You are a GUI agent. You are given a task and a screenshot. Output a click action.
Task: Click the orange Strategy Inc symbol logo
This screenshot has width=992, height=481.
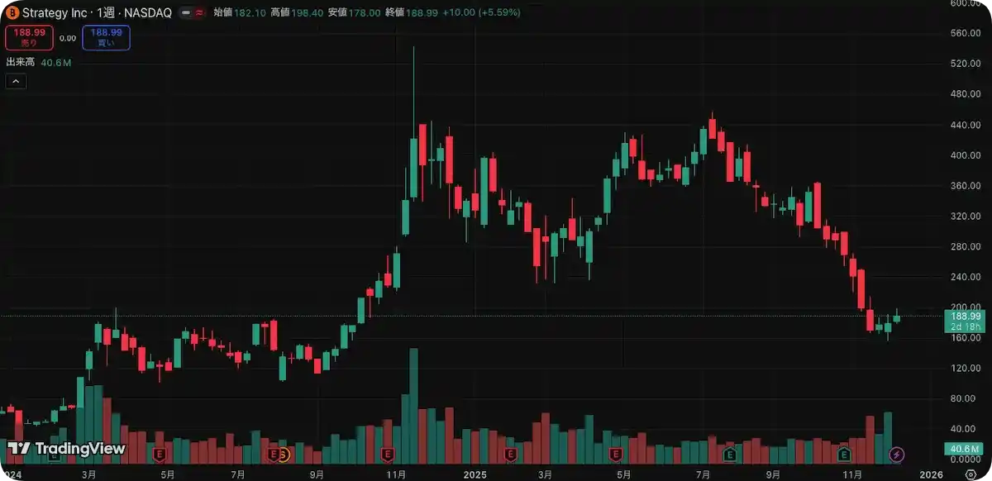point(12,12)
